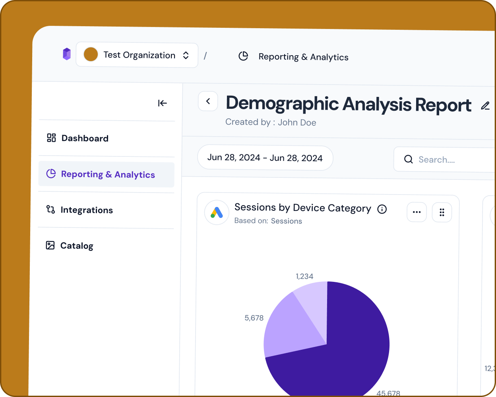Click the Demographic Analysis Report title

click(349, 104)
